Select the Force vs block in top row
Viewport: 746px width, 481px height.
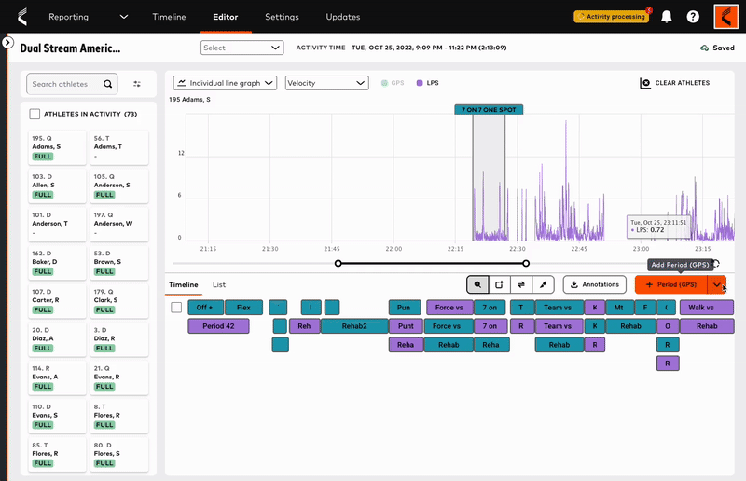coord(449,308)
